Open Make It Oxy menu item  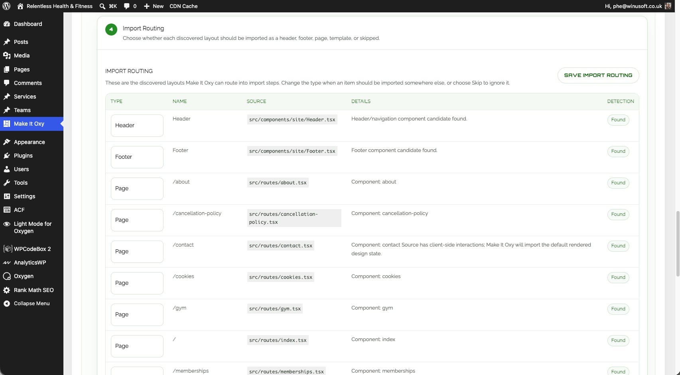click(32, 124)
